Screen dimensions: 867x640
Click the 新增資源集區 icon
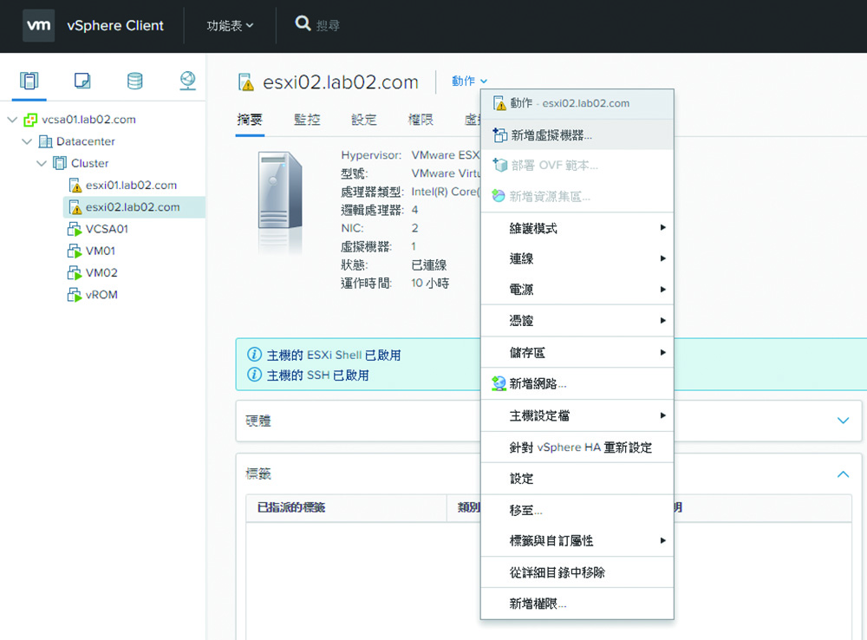click(x=499, y=196)
